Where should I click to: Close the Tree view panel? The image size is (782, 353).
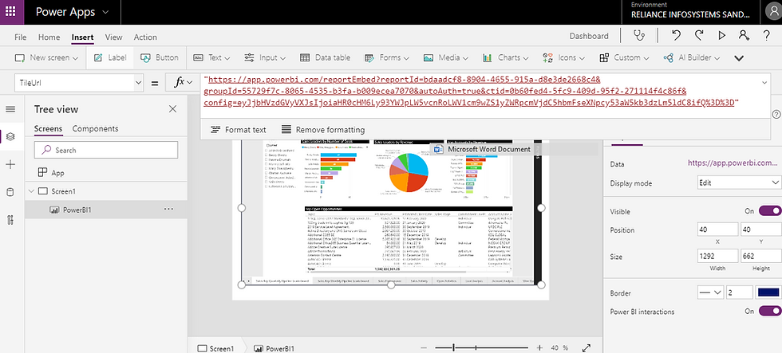point(172,109)
